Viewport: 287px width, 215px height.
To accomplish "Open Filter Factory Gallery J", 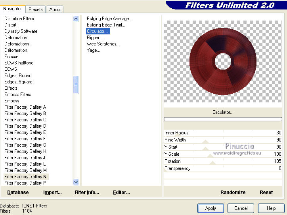I will point(25,158).
